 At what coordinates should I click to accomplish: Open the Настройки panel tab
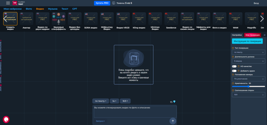[237, 35]
